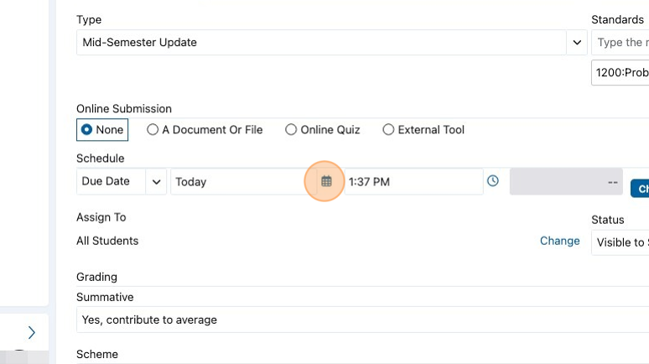Open the Type dropdown showing Mid-Semester Update

pyautogui.click(x=331, y=42)
